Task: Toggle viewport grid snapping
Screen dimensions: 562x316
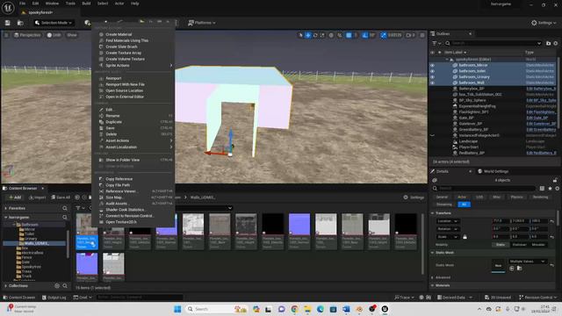Action: click(349, 35)
